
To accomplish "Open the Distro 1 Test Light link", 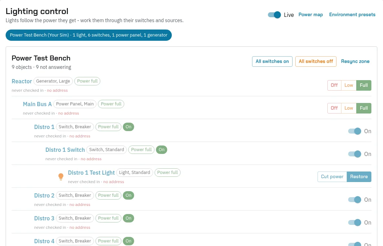I will pos(91,173).
